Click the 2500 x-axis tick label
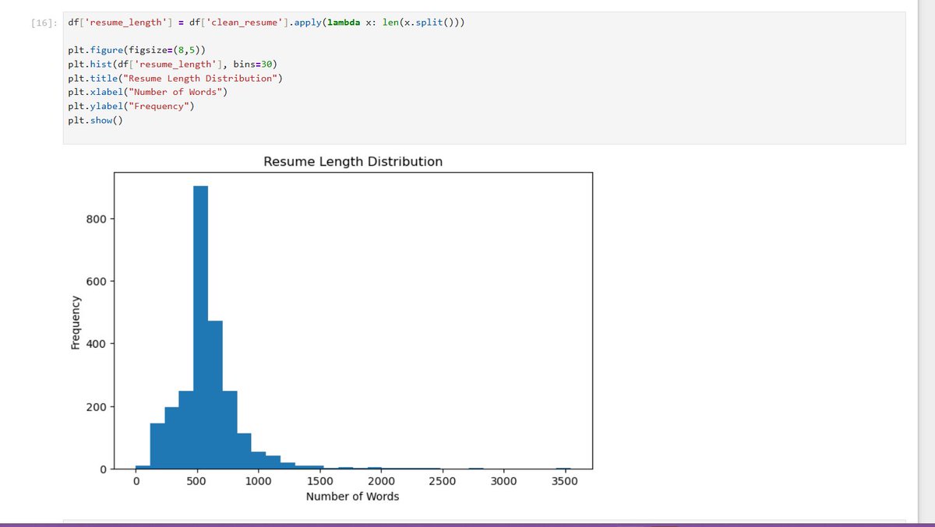 pyautogui.click(x=442, y=481)
